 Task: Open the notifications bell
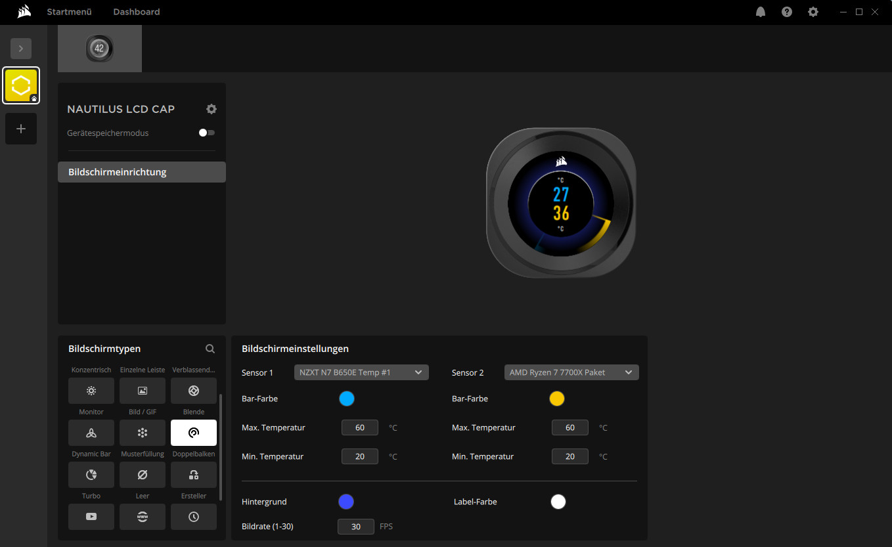pos(761,12)
